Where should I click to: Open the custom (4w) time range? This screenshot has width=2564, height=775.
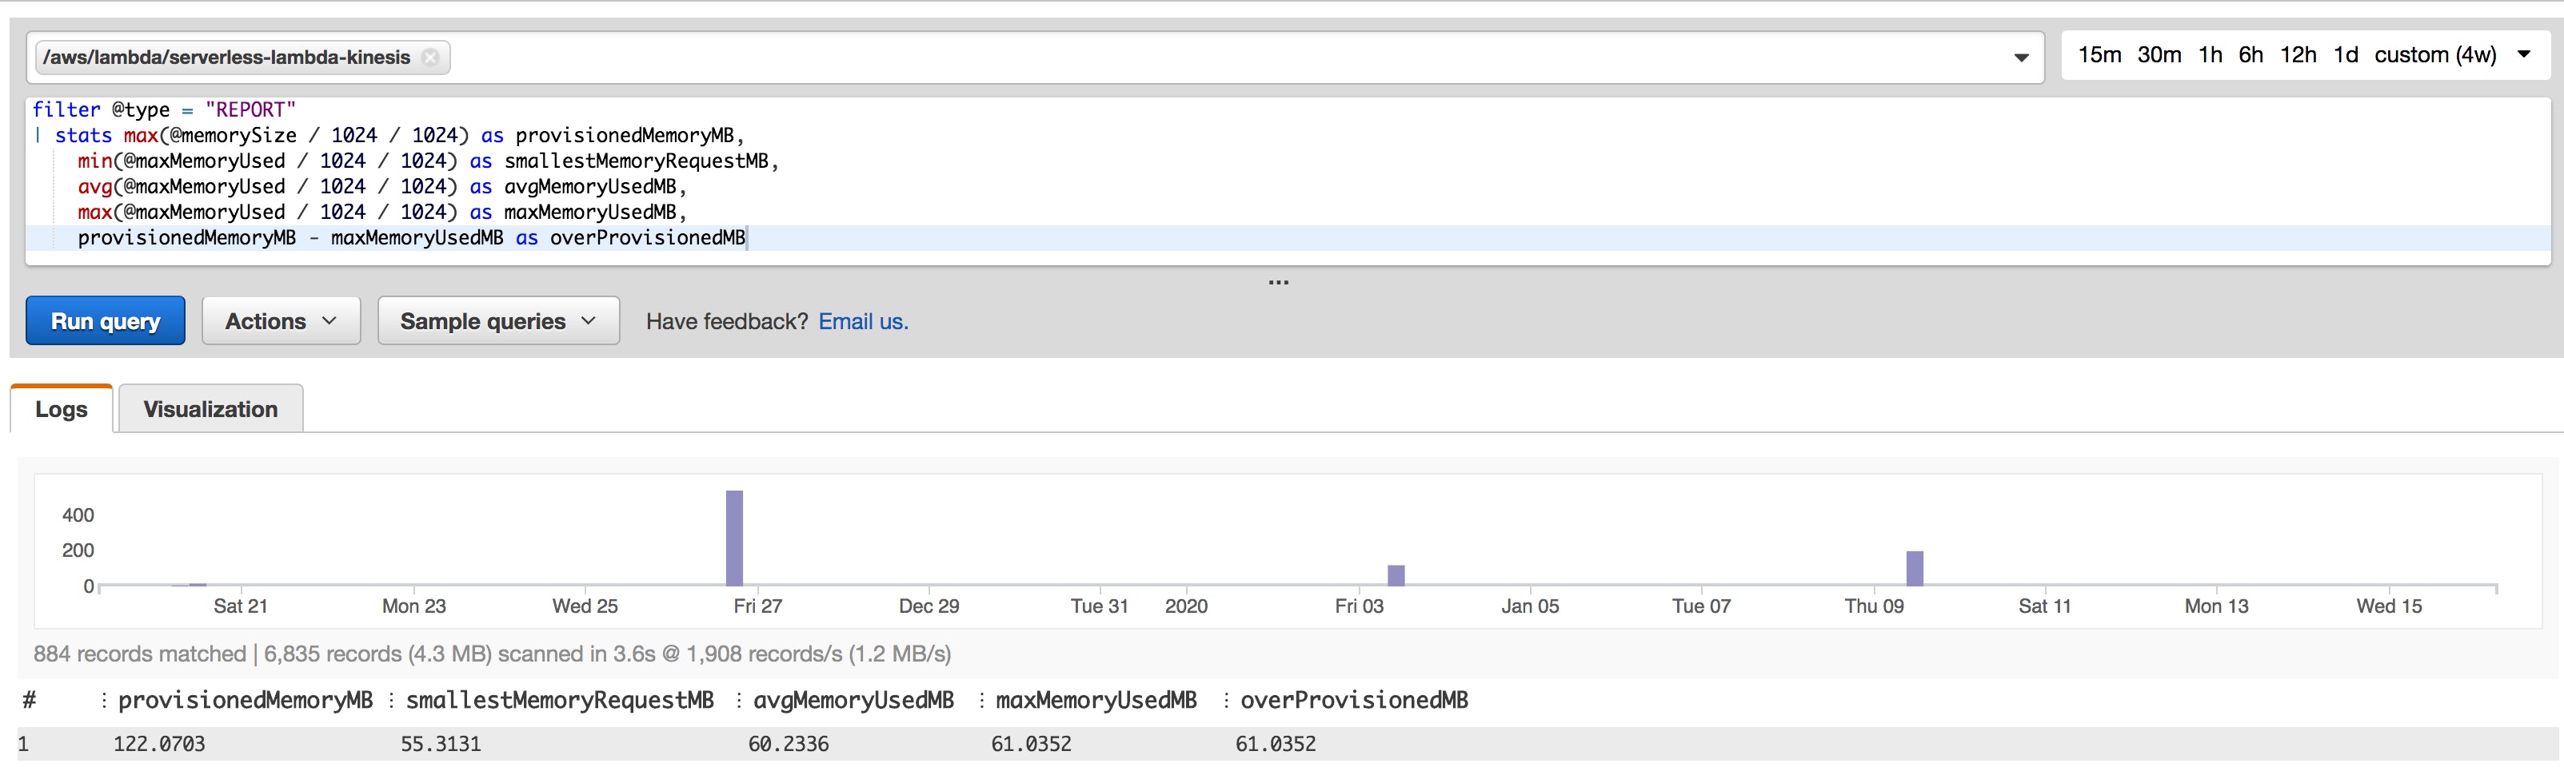coord(2434,54)
